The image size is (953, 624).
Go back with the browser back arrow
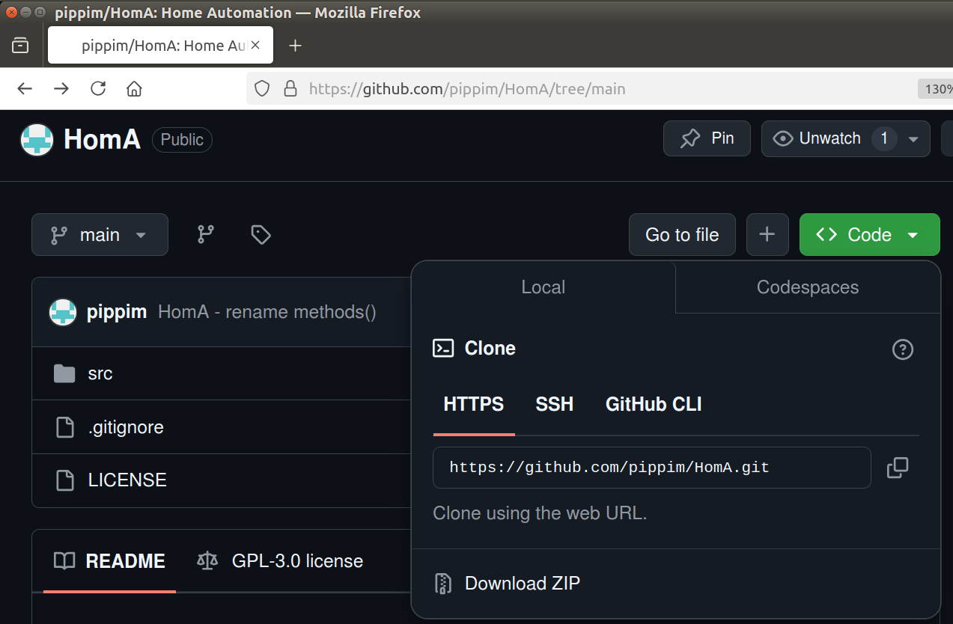tap(25, 89)
